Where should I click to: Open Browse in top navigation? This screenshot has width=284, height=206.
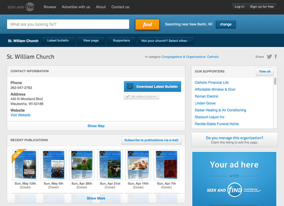50,7
